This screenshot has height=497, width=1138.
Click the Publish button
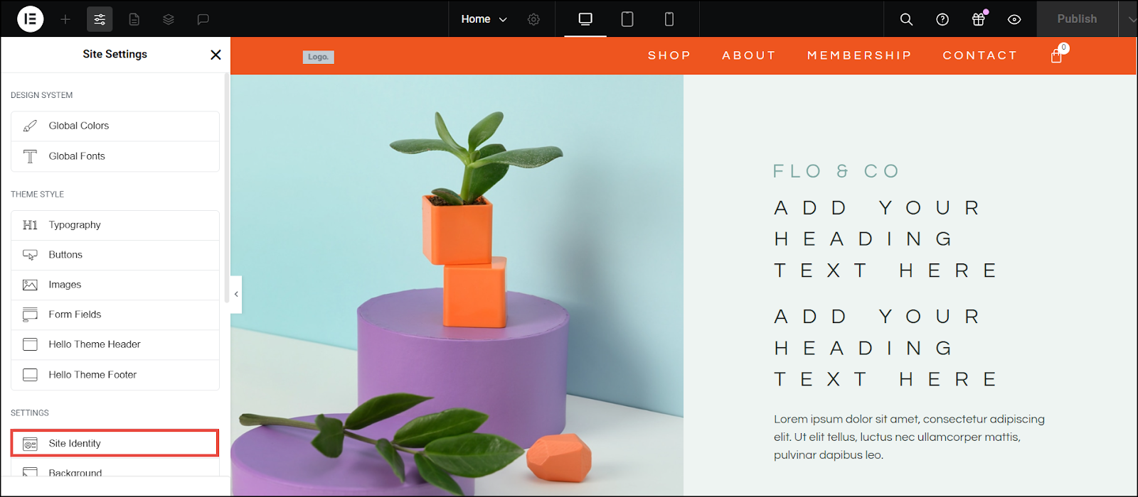pos(1077,19)
